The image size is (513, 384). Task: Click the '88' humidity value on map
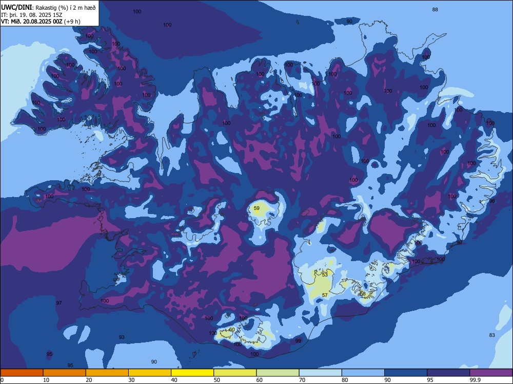tap(435, 9)
